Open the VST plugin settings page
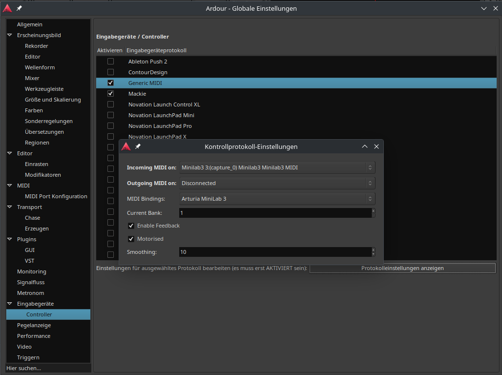This screenshot has width=502, height=375. click(29, 261)
